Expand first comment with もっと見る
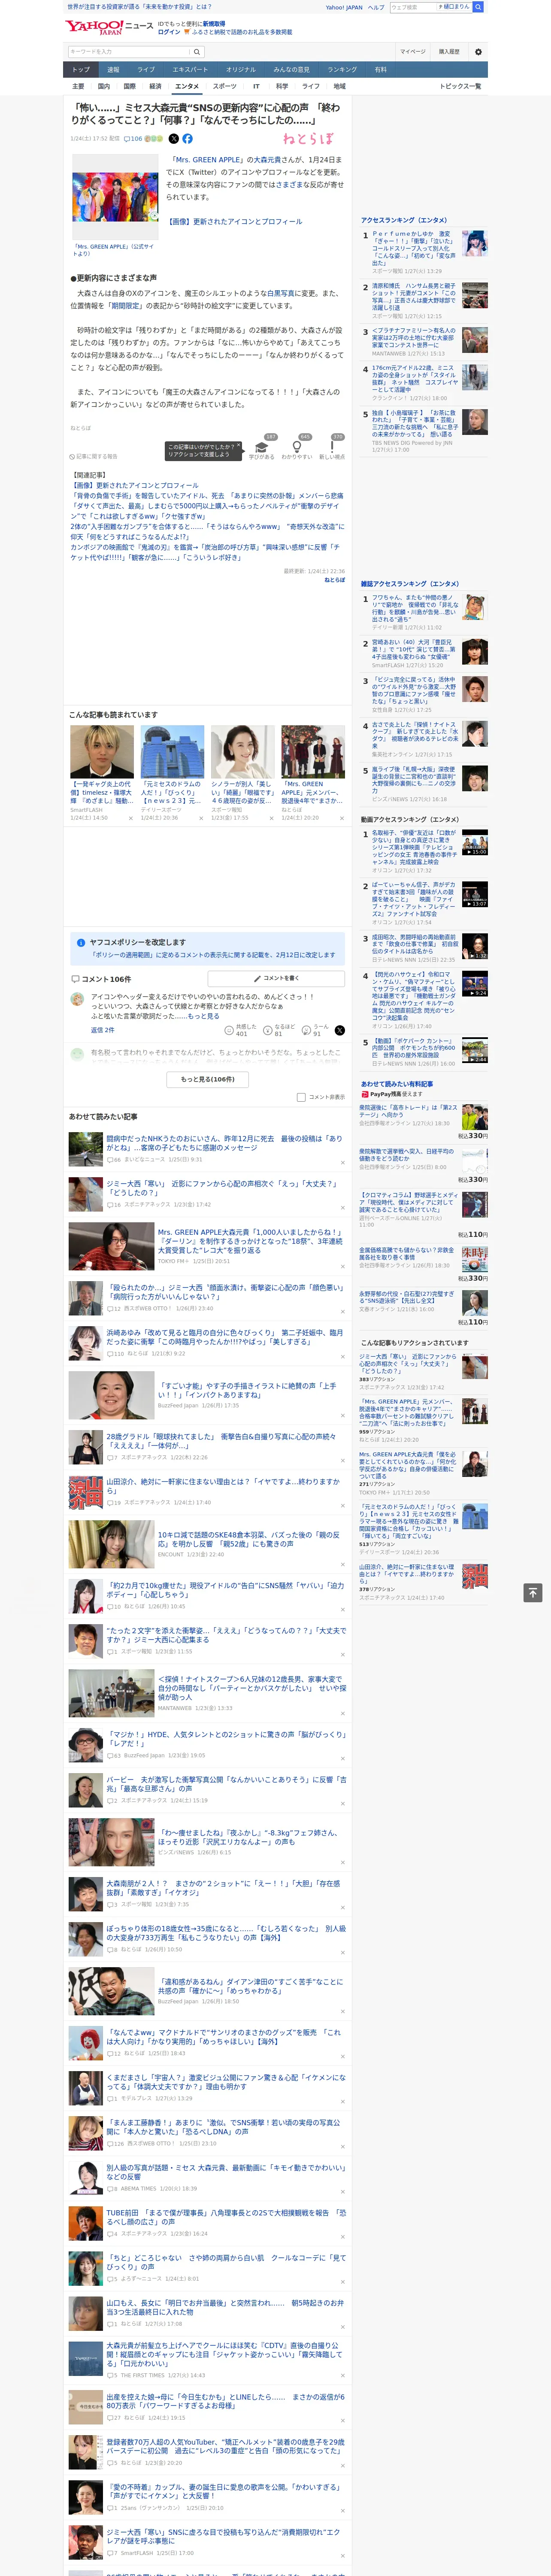The height and width of the screenshot is (2576, 551). (203, 1016)
